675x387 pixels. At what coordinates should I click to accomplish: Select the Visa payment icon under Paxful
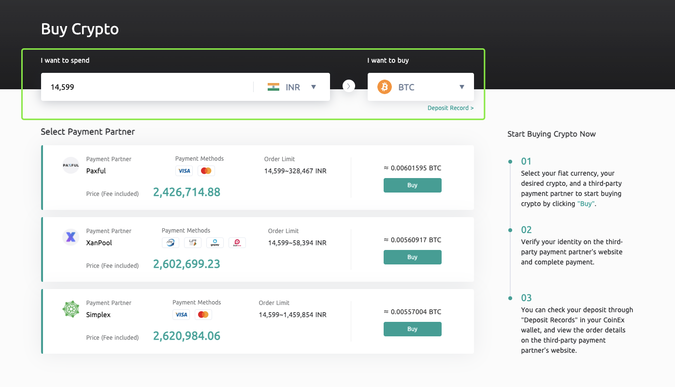coord(184,171)
